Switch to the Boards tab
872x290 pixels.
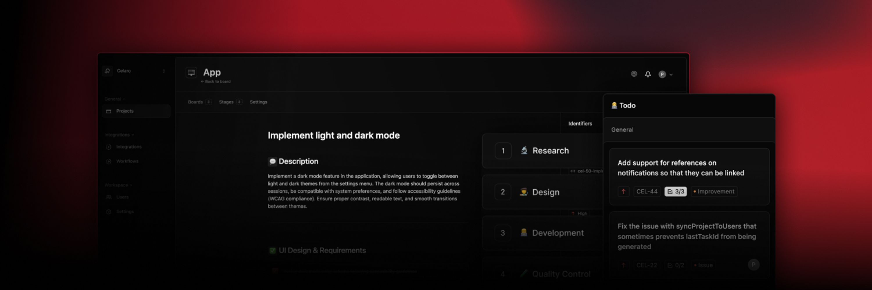[199, 102]
